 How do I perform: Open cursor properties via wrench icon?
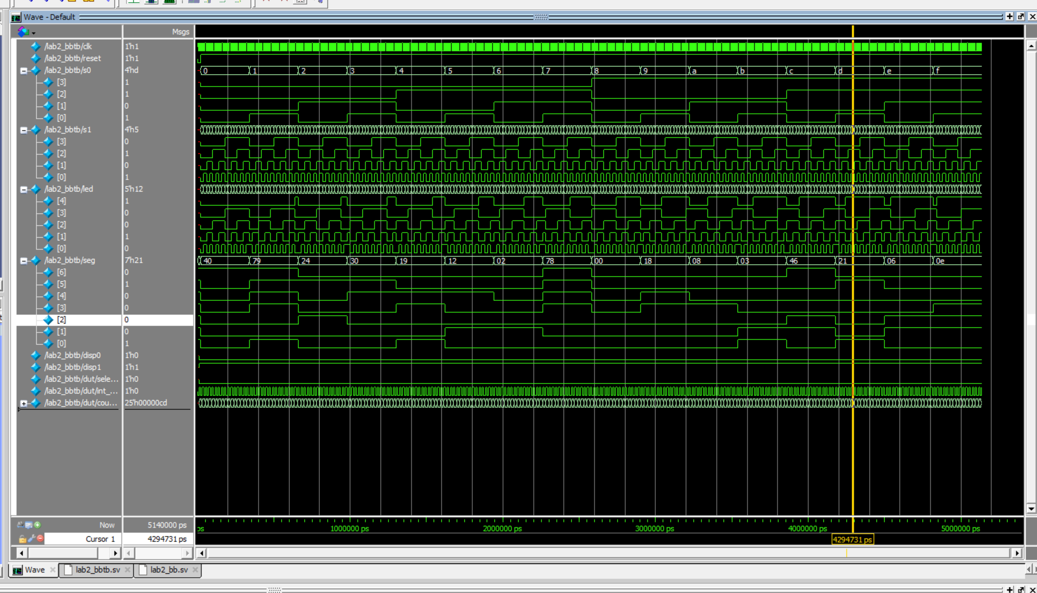click(x=31, y=538)
